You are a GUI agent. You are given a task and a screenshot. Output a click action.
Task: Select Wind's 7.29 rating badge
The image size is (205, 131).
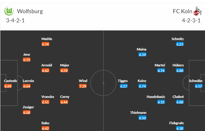(x=83, y=86)
